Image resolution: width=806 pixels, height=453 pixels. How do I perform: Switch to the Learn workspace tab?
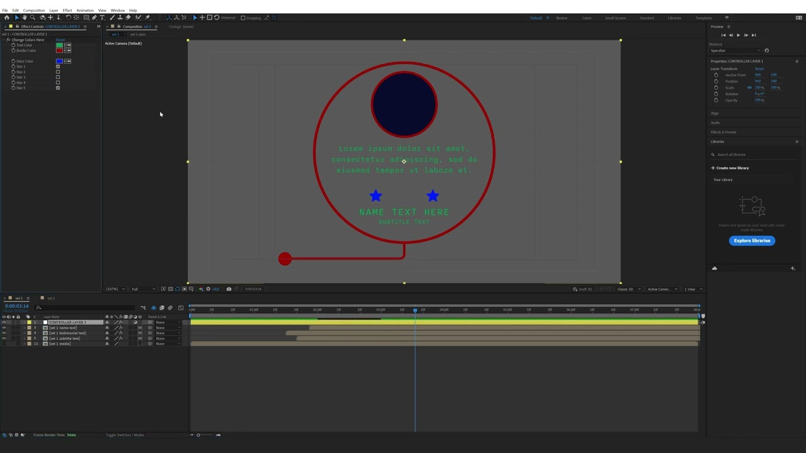click(x=587, y=18)
